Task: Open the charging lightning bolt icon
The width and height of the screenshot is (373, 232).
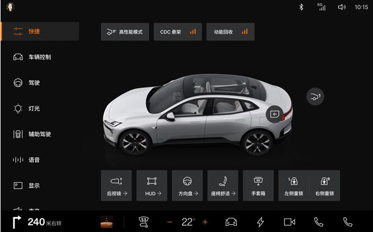Action: 260,222
